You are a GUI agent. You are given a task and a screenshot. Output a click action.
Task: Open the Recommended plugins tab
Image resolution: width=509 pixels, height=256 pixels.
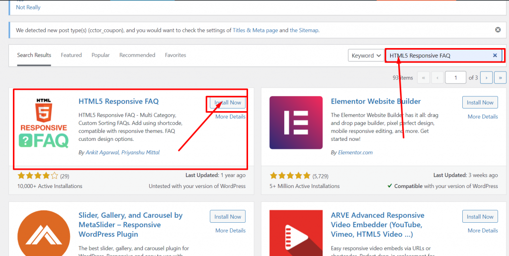pos(137,55)
